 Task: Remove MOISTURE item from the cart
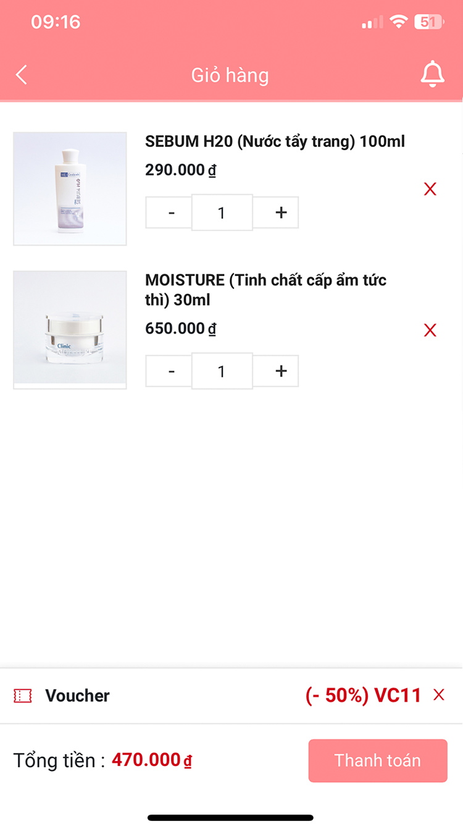point(430,330)
